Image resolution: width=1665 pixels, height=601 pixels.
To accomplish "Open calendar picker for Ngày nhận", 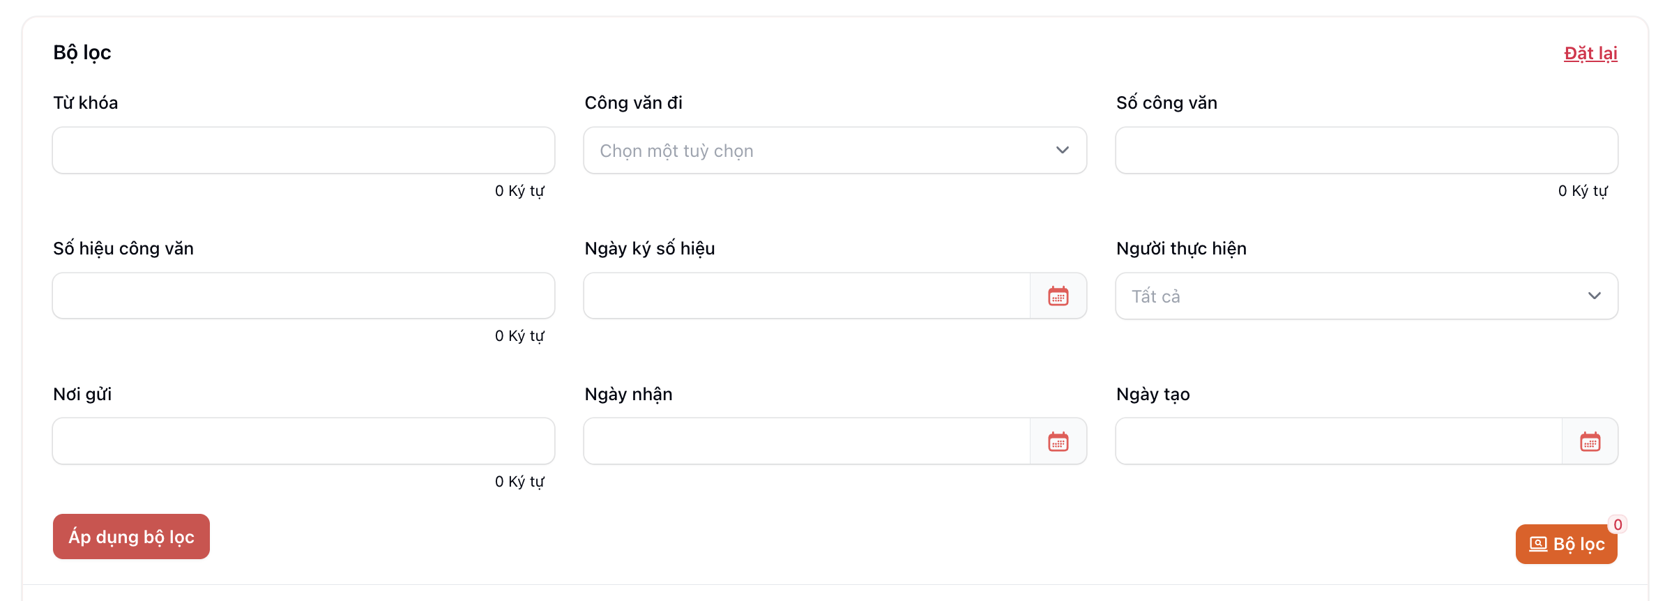I will [x=1058, y=441].
